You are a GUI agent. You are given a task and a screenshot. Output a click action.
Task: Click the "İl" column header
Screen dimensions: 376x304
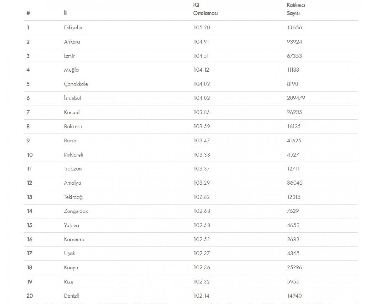pyautogui.click(x=65, y=13)
